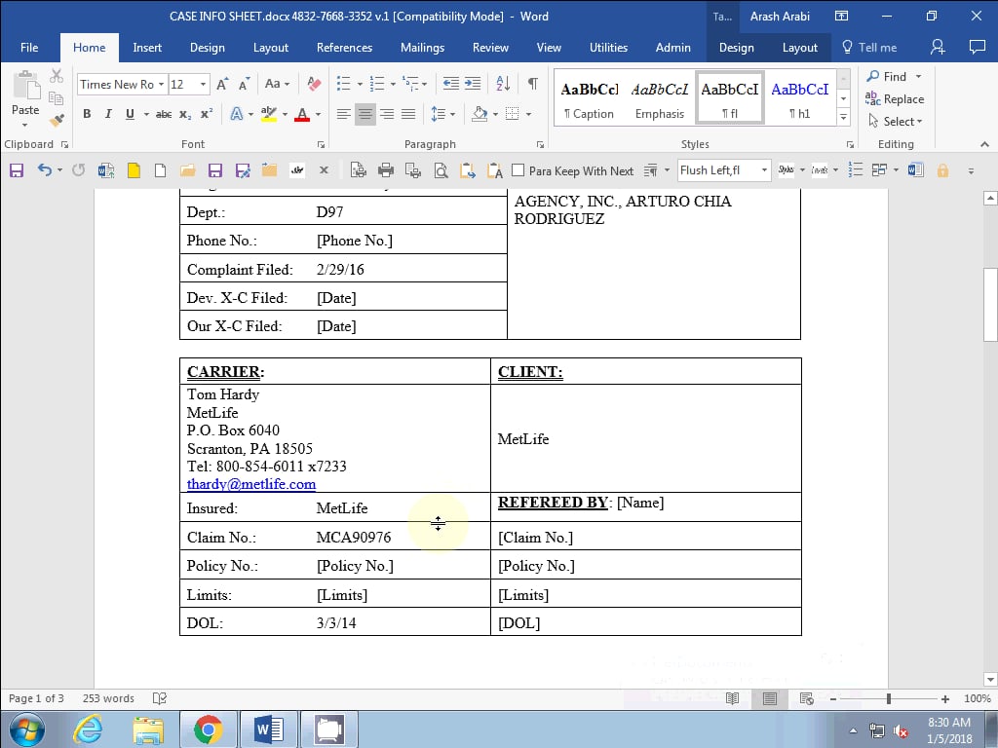The height and width of the screenshot is (748, 998).
Task: Switch to the Utilities tab
Action: [608, 48]
